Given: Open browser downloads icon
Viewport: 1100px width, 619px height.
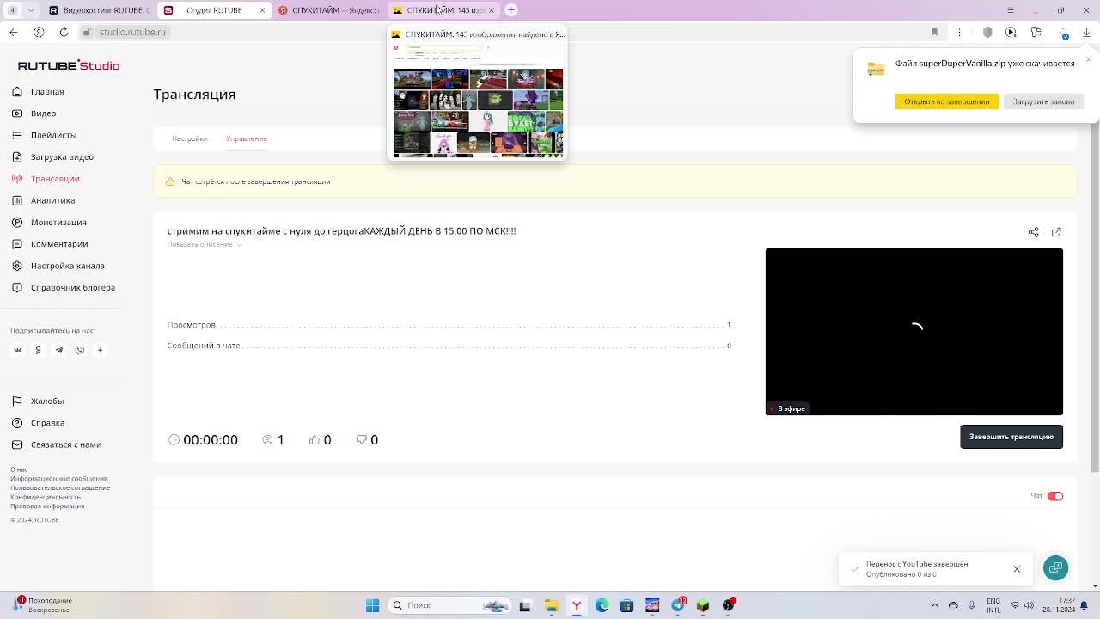Looking at the screenshot, I should tap(1086, 33).
